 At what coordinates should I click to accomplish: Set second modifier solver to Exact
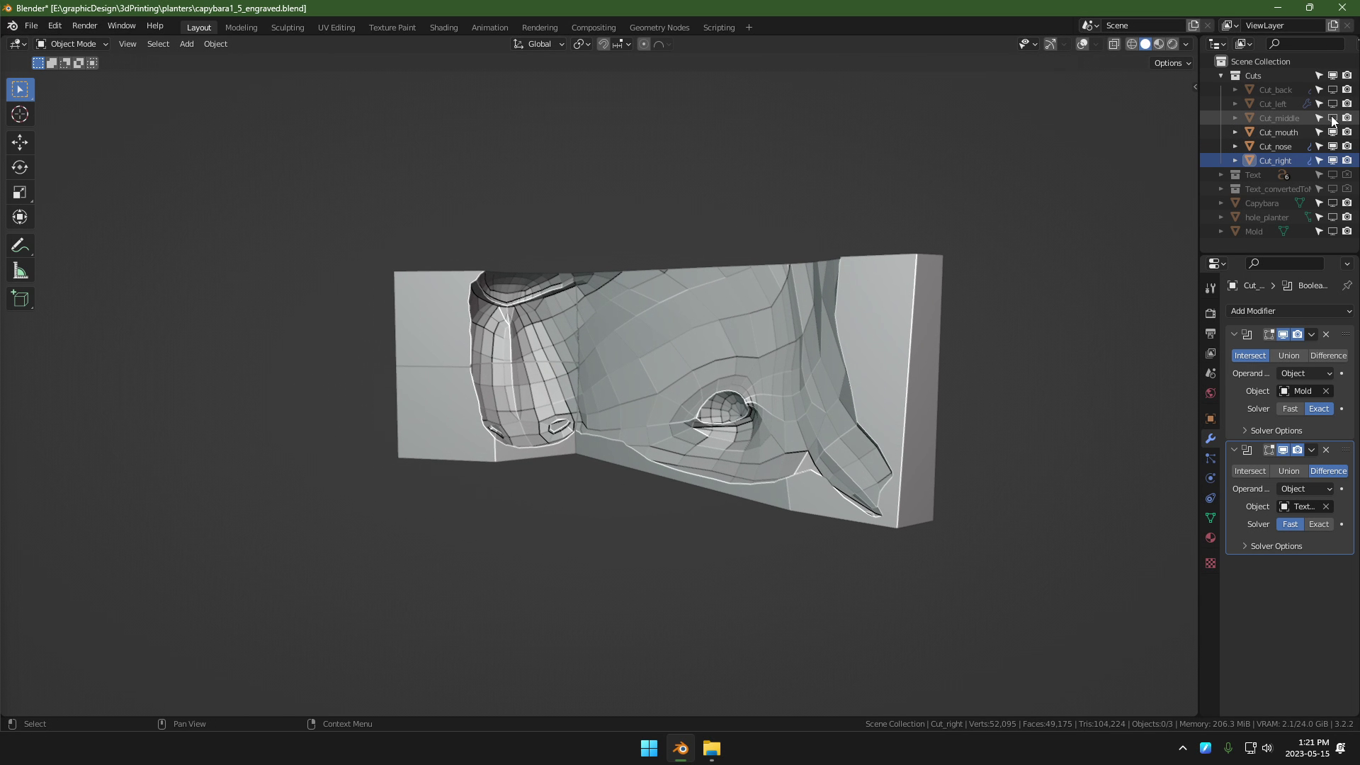coord(1319,524)
